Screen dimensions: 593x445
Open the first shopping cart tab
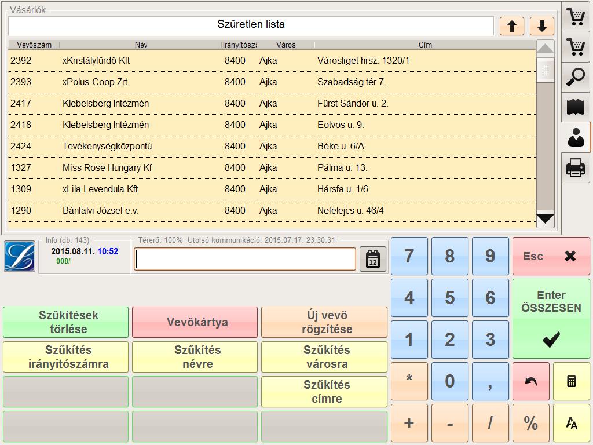tap(576, 16)
